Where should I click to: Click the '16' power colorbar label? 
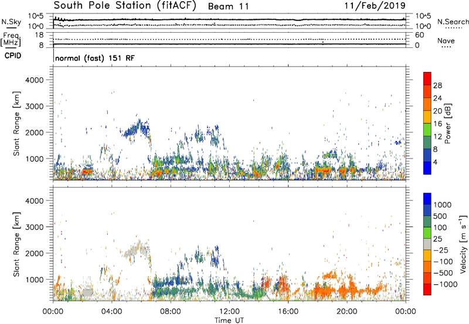[x=437, y=124]
